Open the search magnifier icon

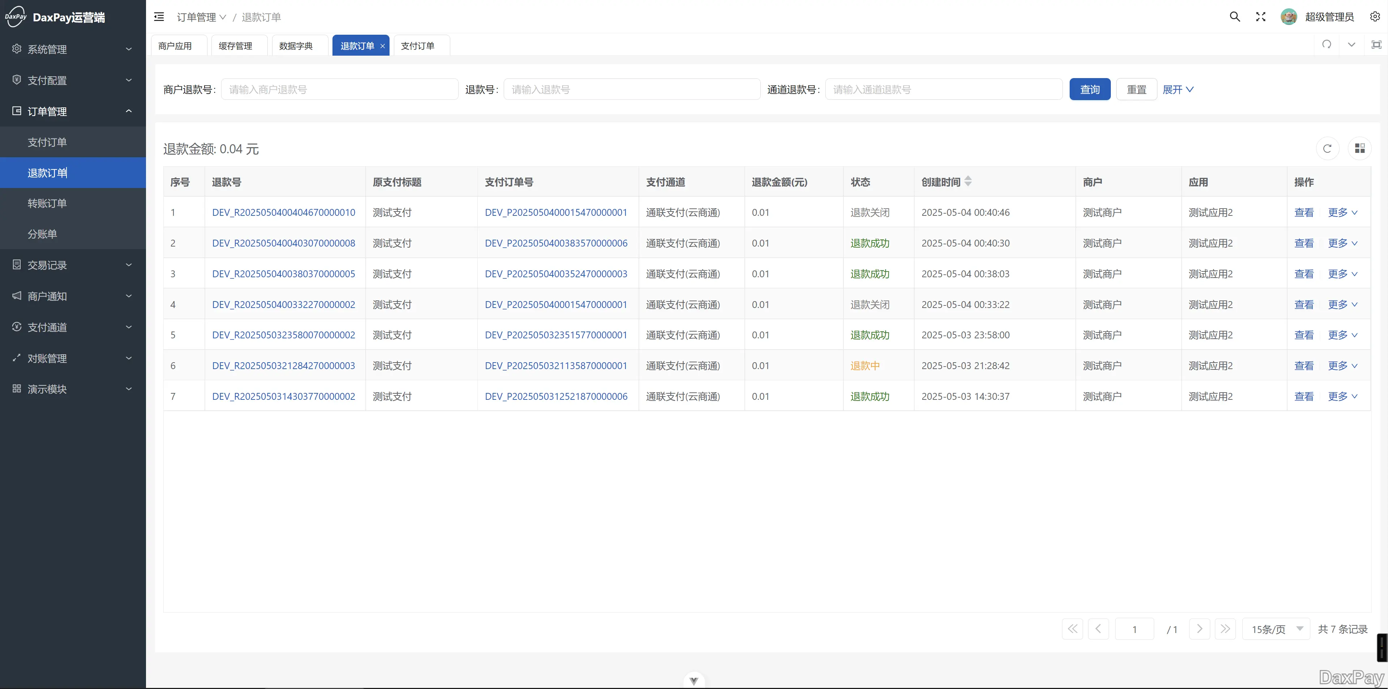[x=1234, y=17]
